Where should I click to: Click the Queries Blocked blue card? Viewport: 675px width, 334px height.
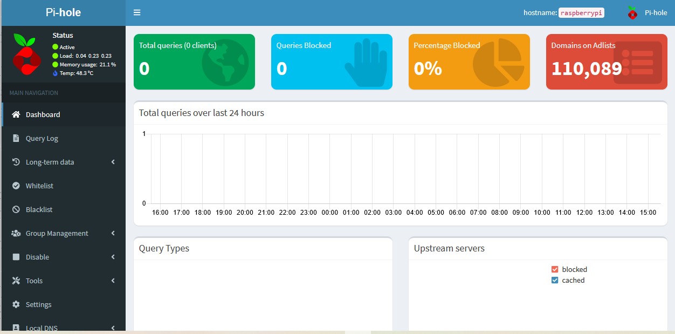coord(332,62)
